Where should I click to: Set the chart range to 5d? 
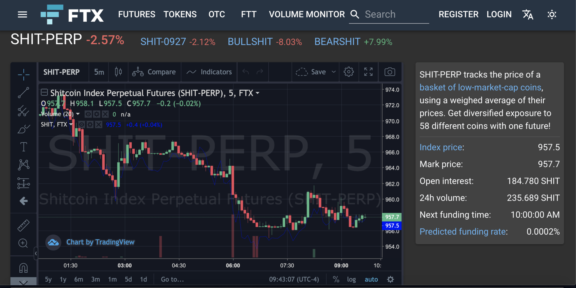pos(128,279)
